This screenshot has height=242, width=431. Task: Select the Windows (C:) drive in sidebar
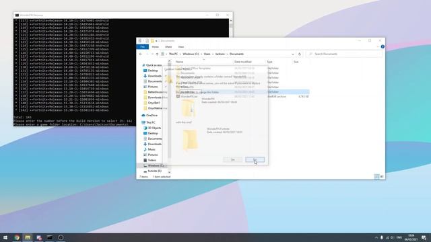coord(156,166)
